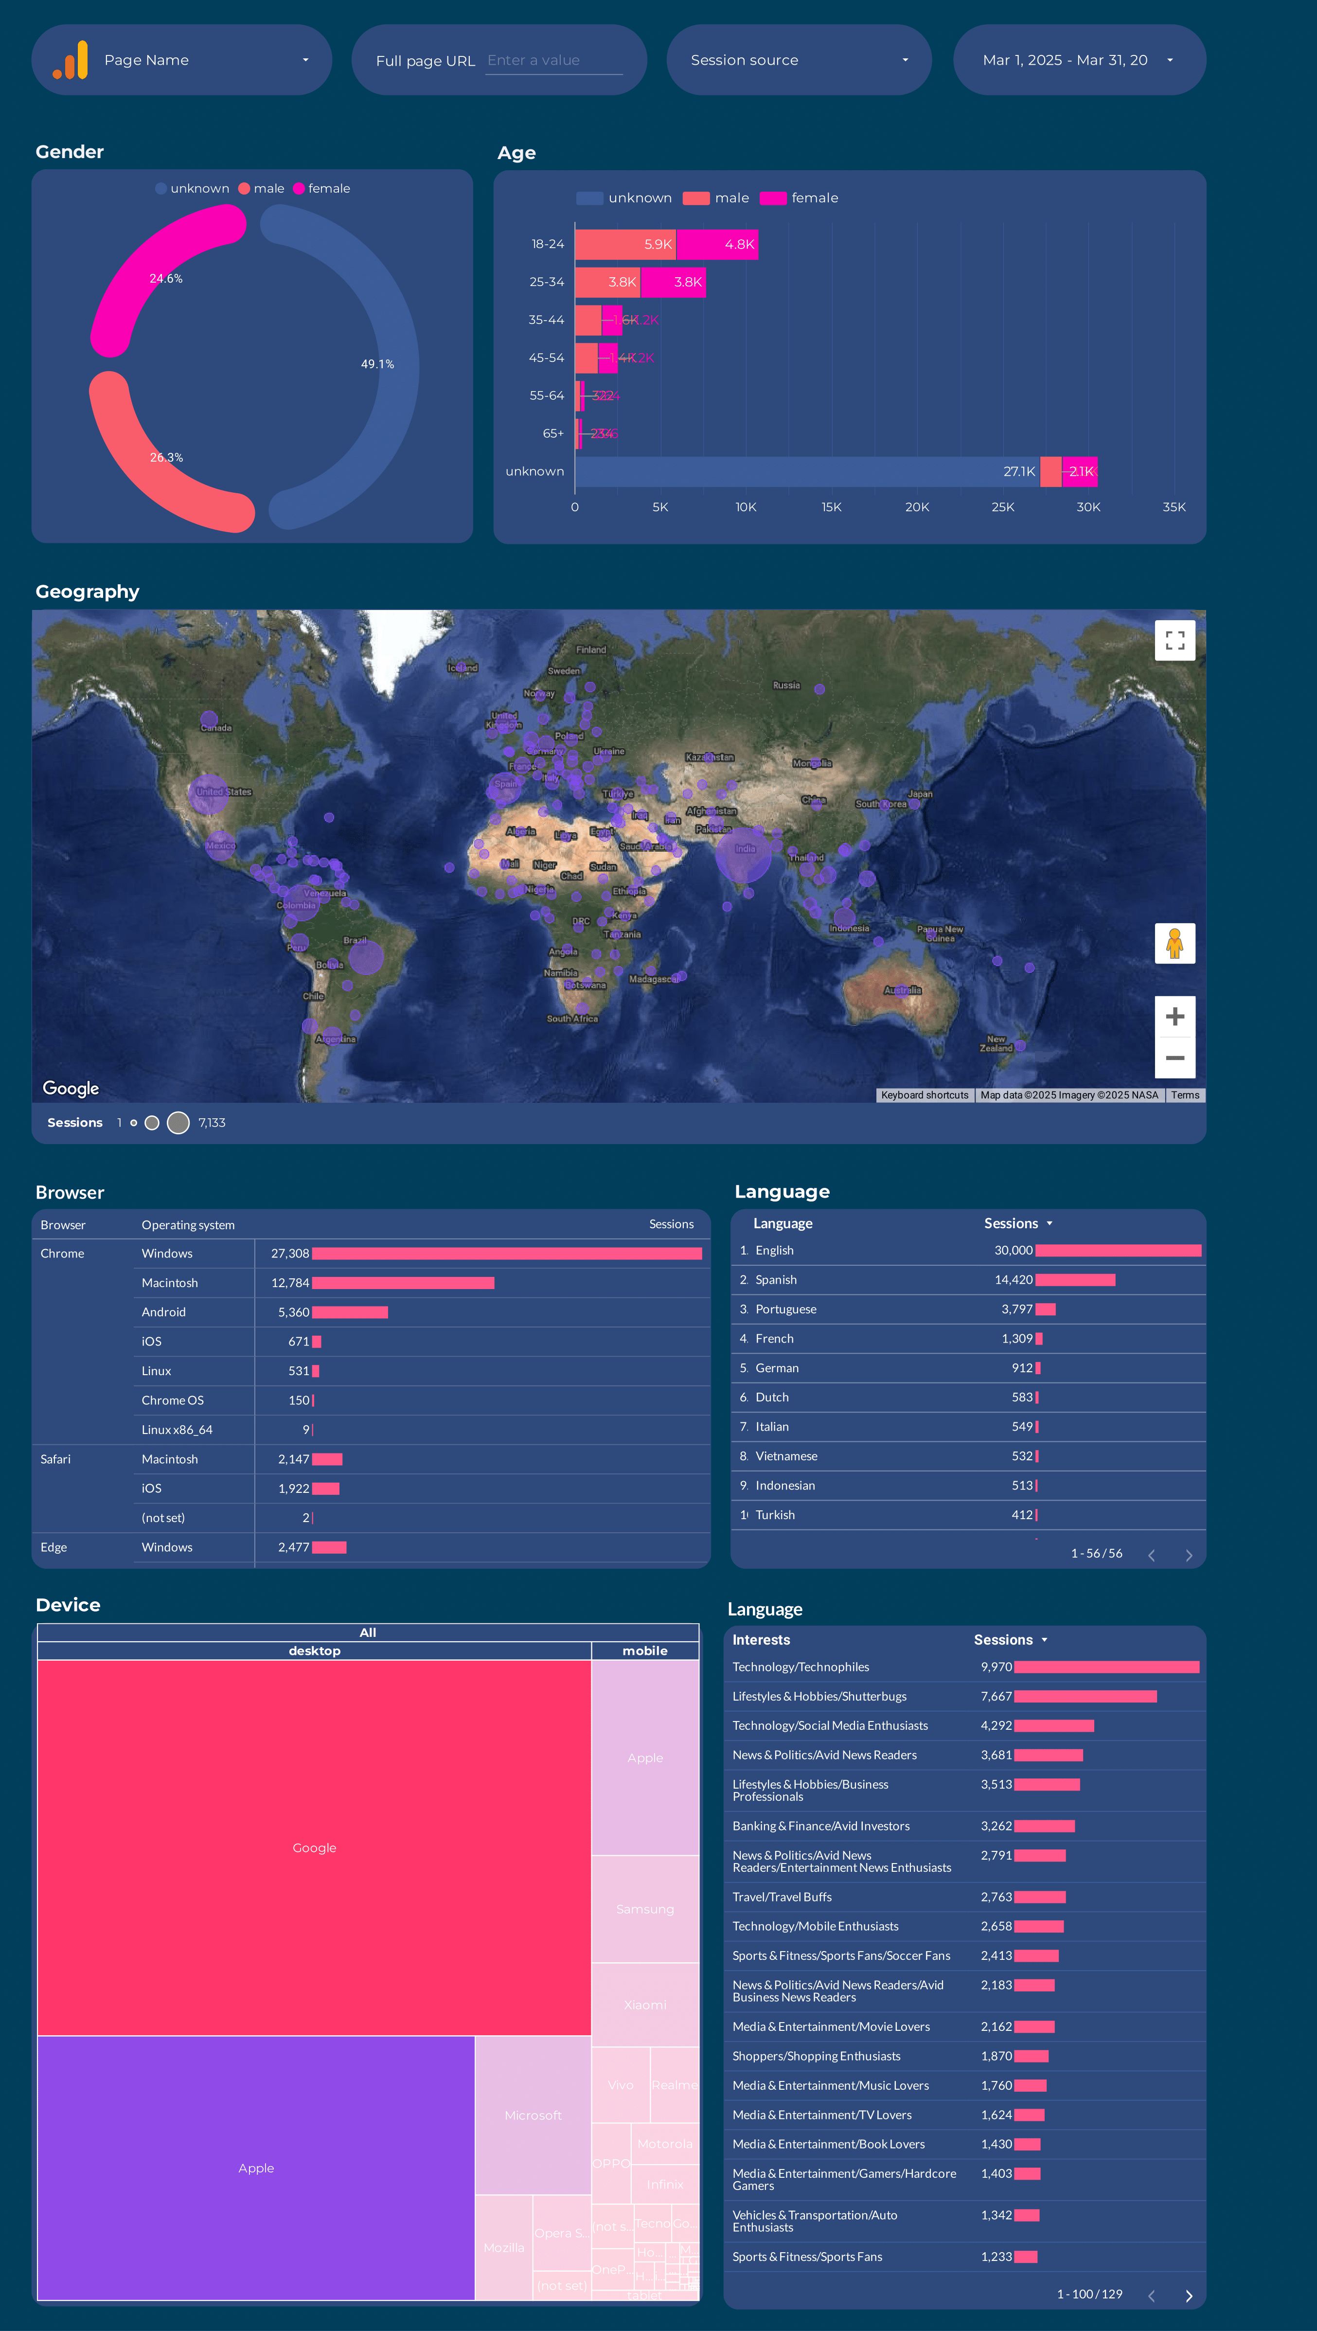Click the purple Apple desktop treemap tile
This screenshot has width=1317, height=2331.
click(256, 2168)
